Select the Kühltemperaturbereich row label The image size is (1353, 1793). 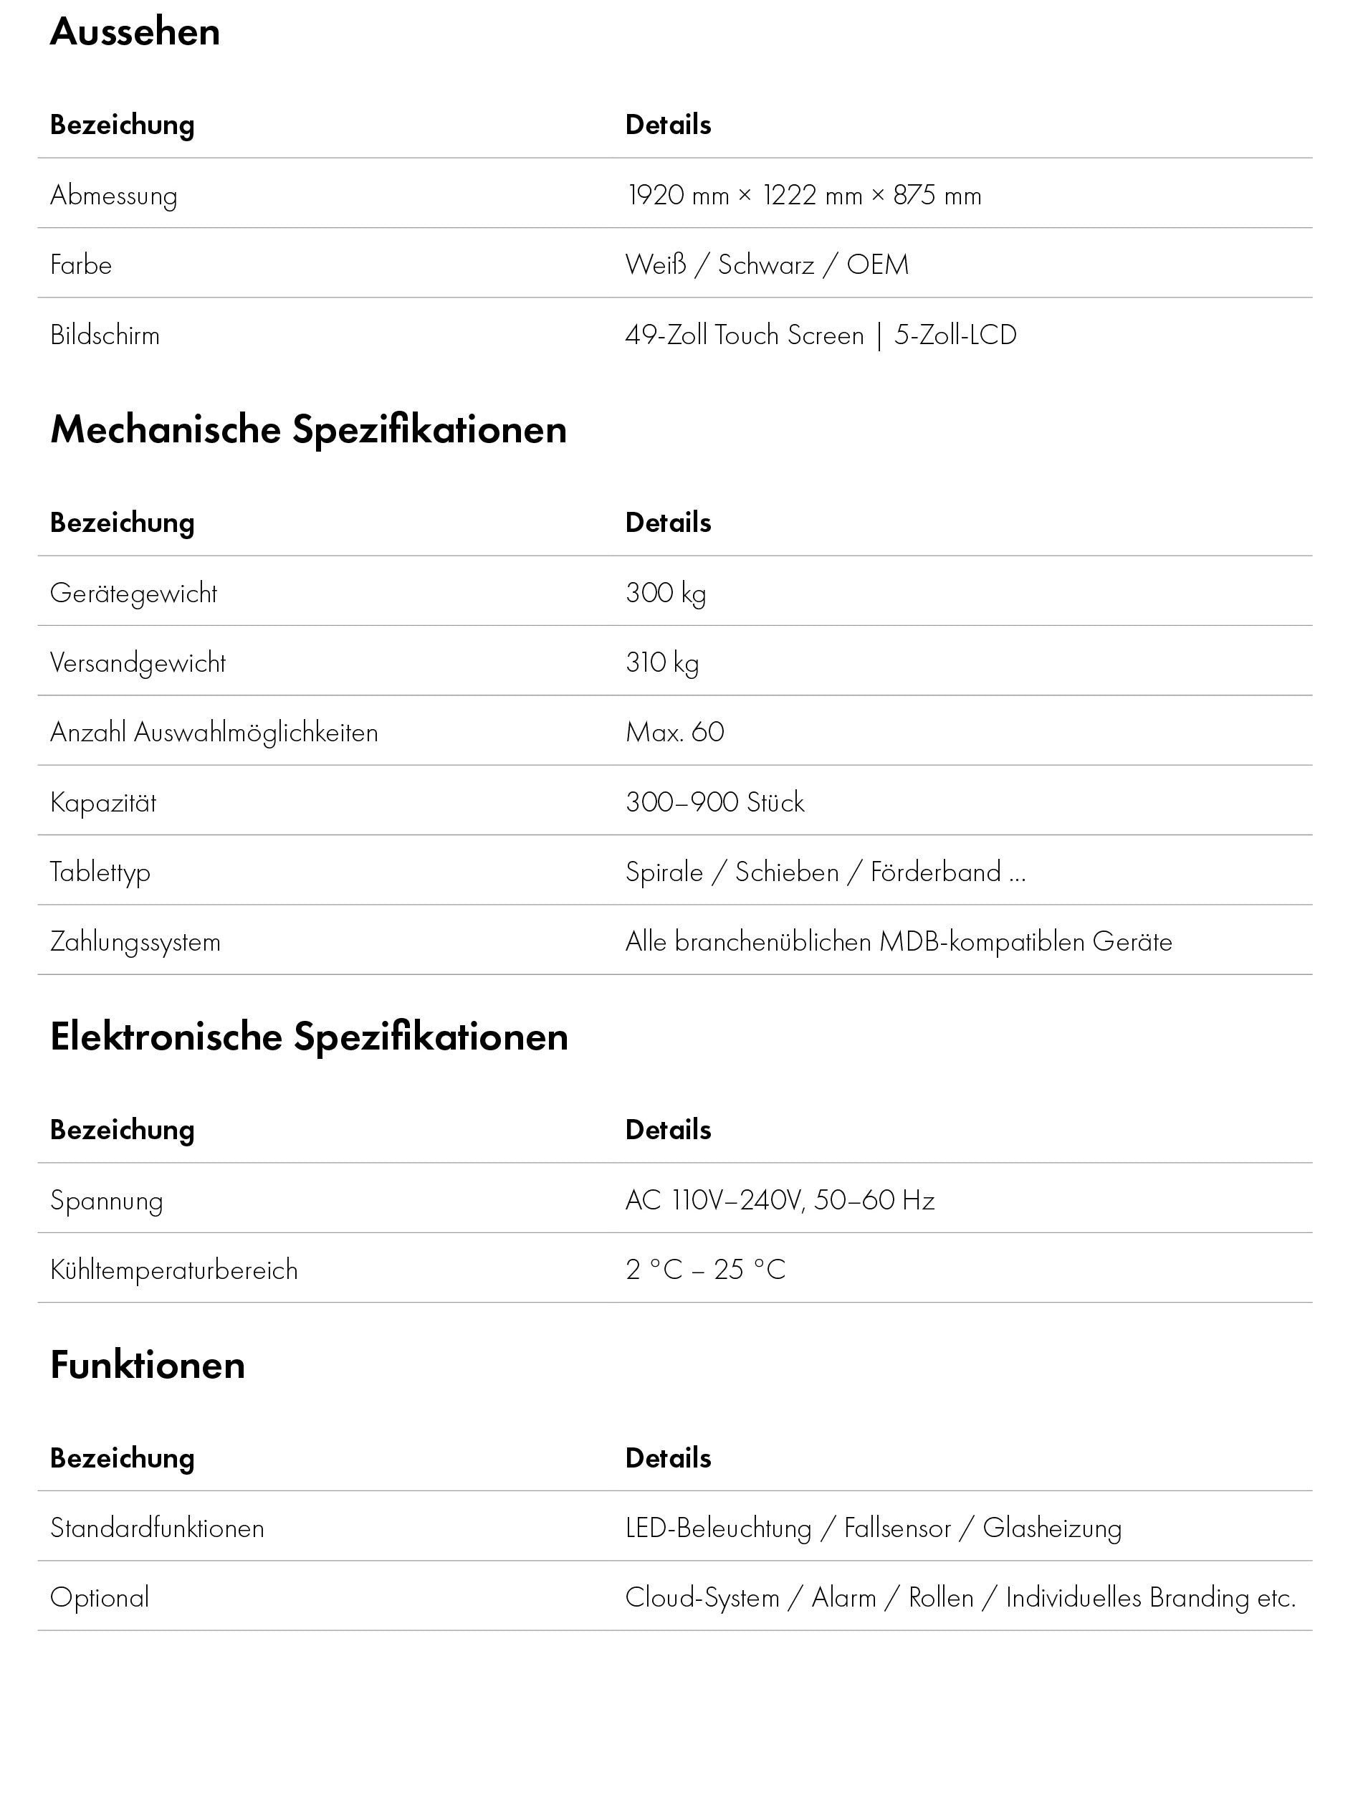click(173, 1270)
